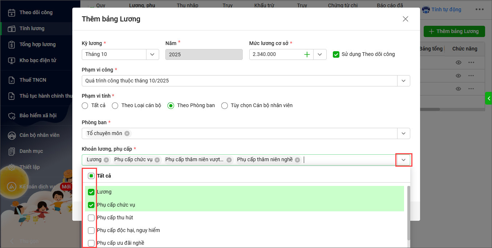Open Kho bạc điện tử sidebar icon
Screen dimensions: 492x248
(x=12, y=60)
